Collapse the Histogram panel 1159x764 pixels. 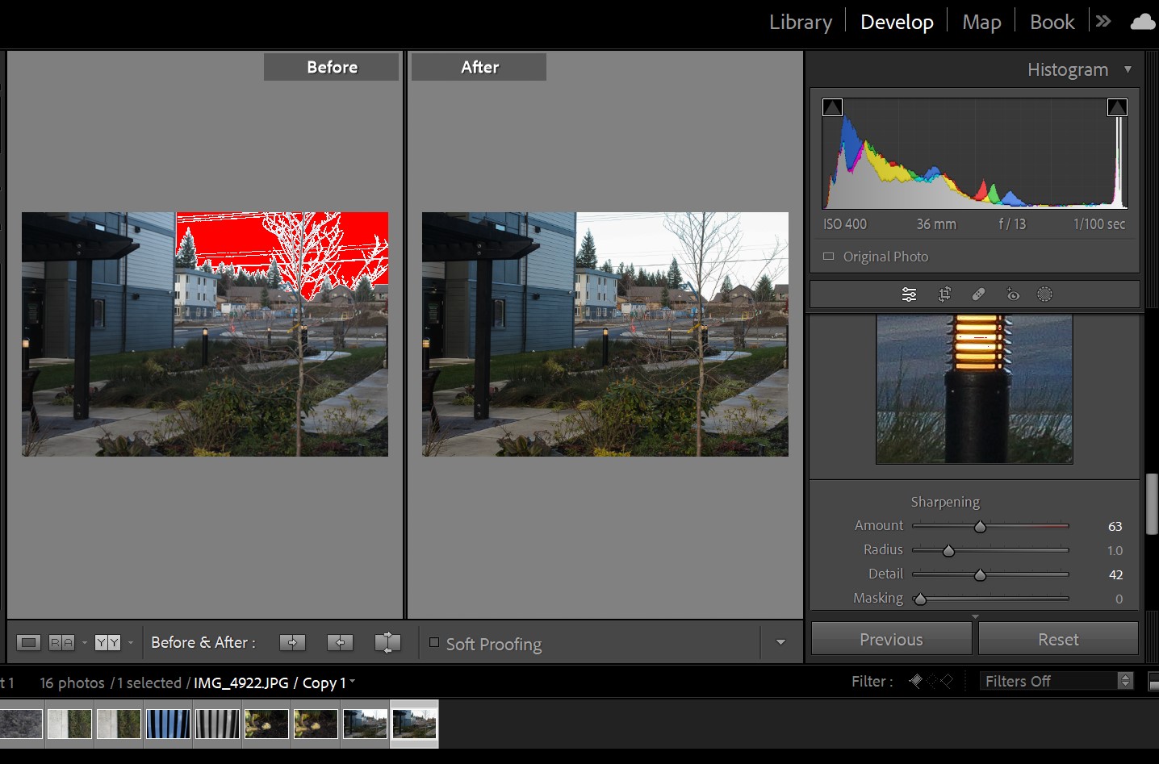1128,70
